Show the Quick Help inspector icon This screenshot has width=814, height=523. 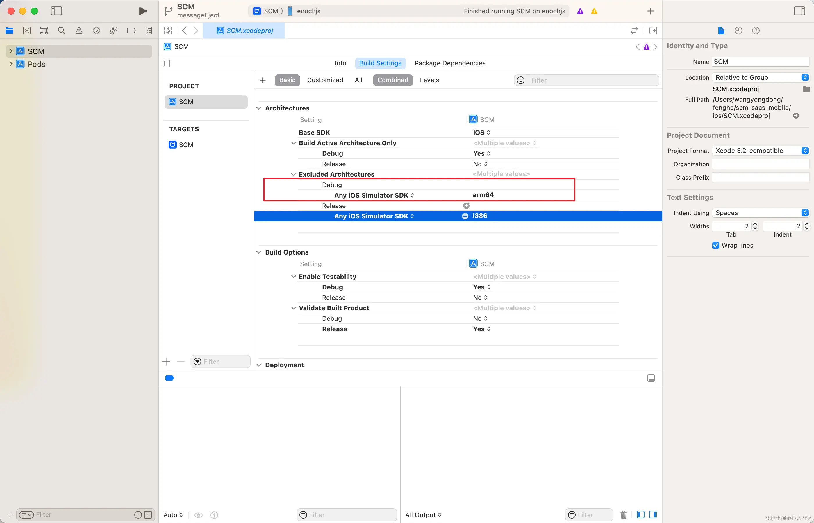[756, 31]
